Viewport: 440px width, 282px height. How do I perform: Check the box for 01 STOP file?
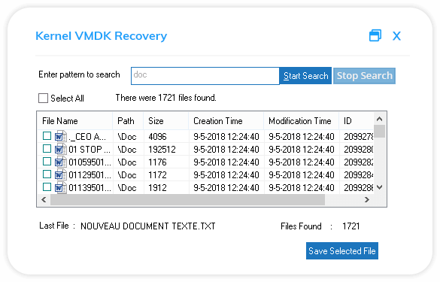[47, 148]
